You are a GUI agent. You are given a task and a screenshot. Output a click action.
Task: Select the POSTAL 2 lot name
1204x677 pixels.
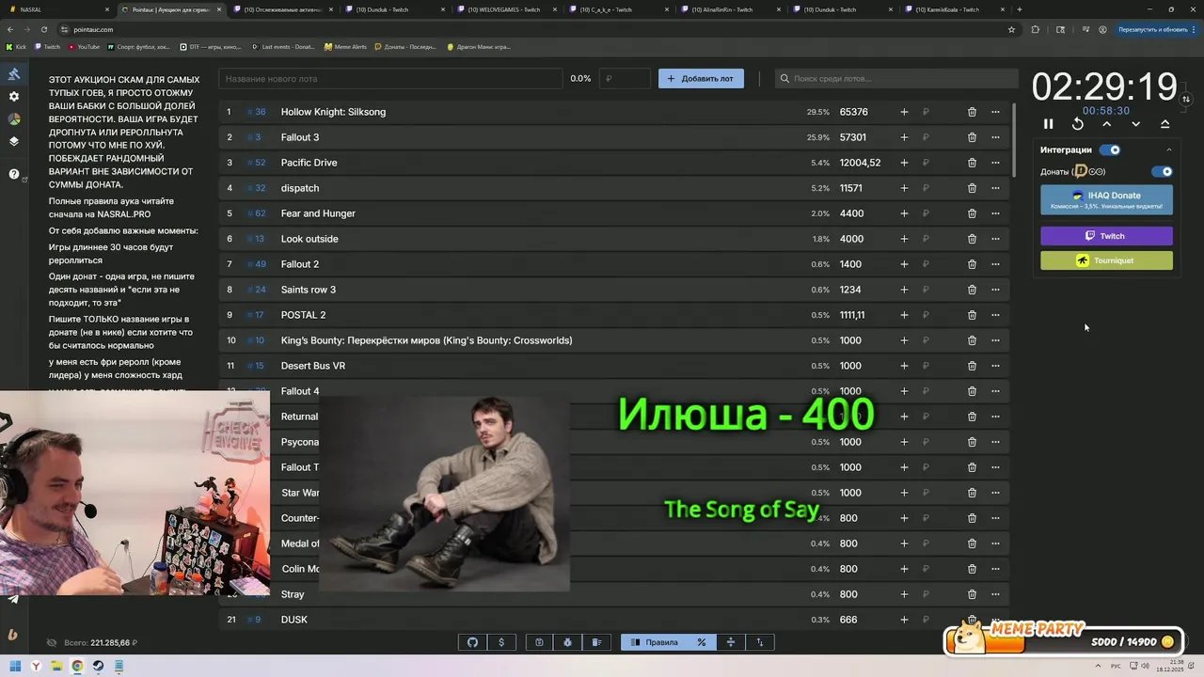pos(303,315)
